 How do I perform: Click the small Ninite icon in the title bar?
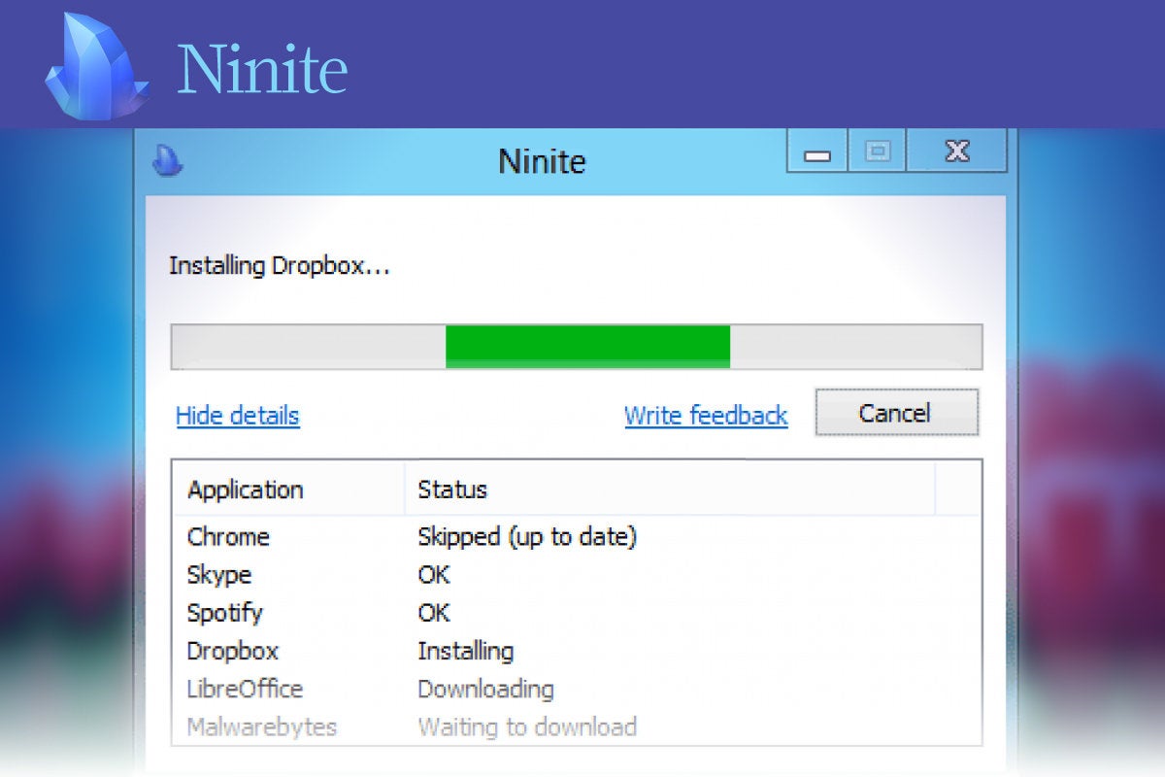point(168,160)
